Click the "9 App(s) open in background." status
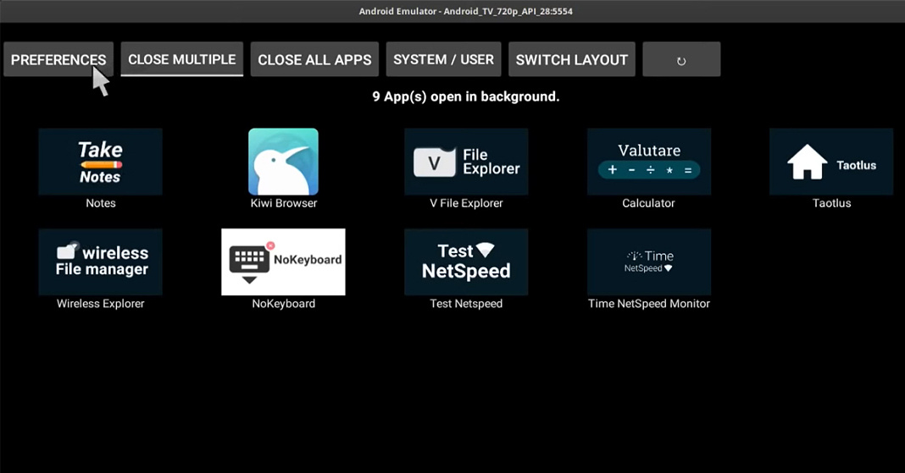Viewport: 905px width, 473px height. (466, 96)
